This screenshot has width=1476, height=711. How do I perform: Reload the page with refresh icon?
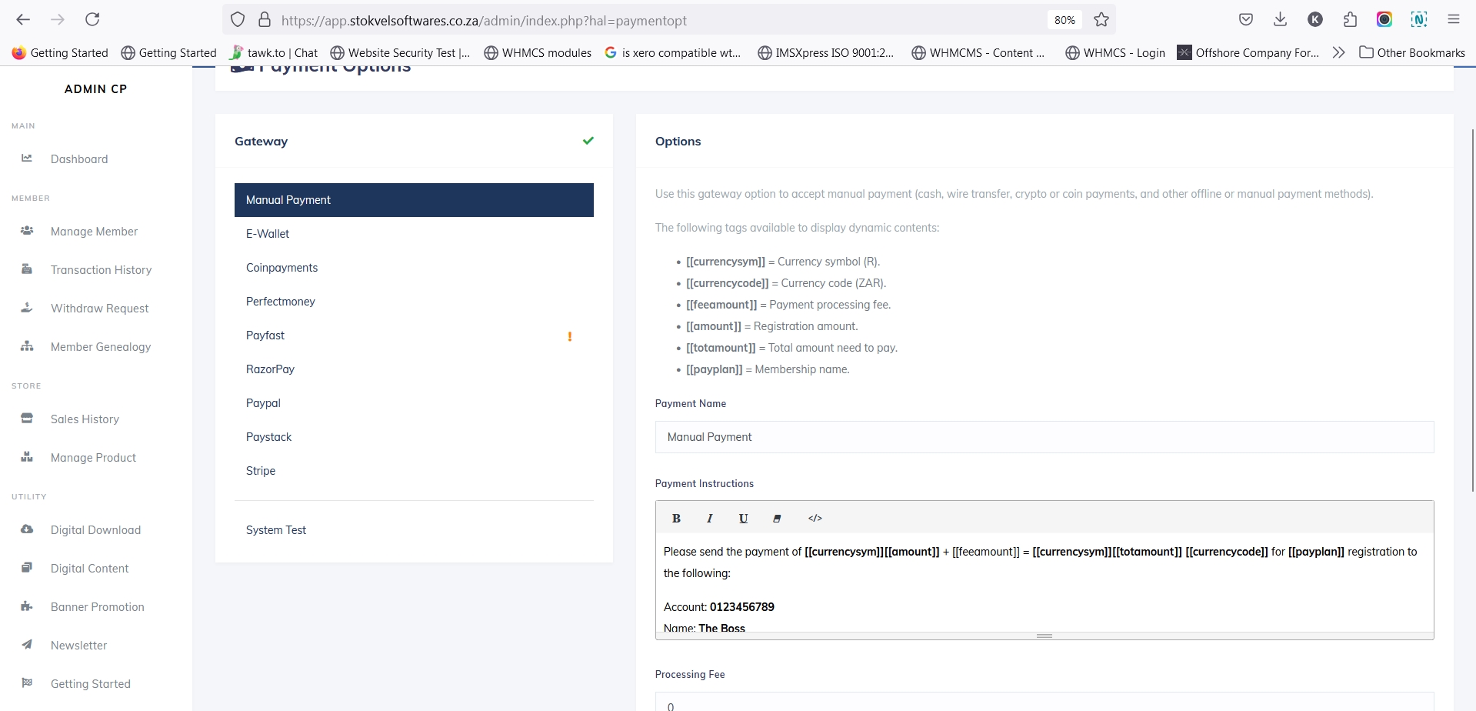(92, 19)
